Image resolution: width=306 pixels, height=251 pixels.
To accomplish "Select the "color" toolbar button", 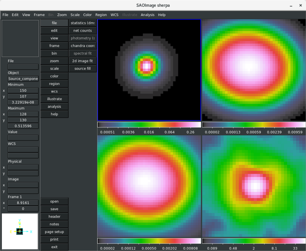I will click(54, 76).
